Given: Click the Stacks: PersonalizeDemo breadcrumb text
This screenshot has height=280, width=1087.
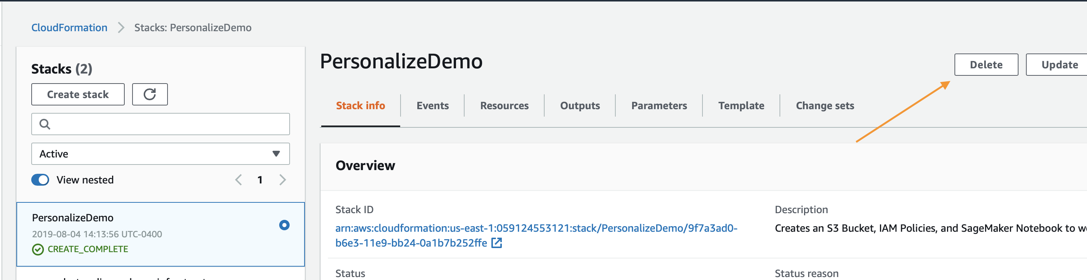Looking at the screenshot, I should click(193, 28).
